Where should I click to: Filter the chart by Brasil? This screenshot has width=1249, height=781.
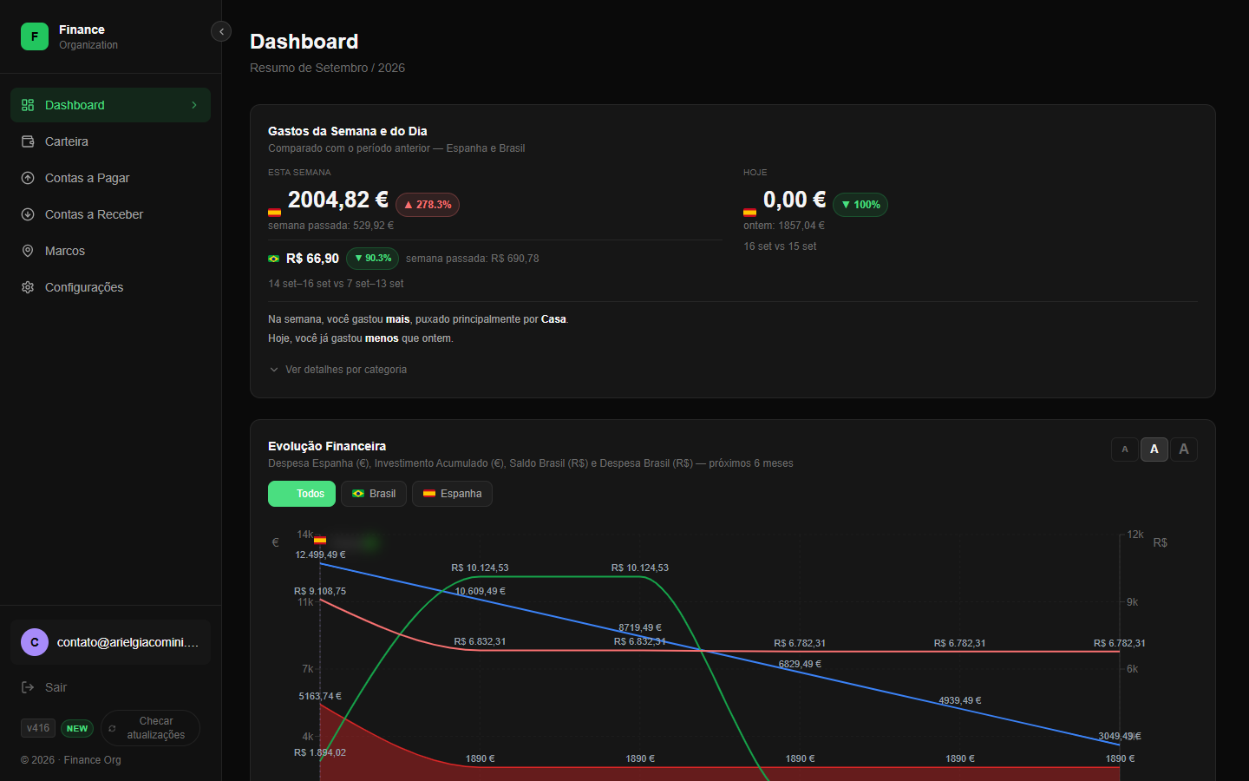[x=374, y=494]
